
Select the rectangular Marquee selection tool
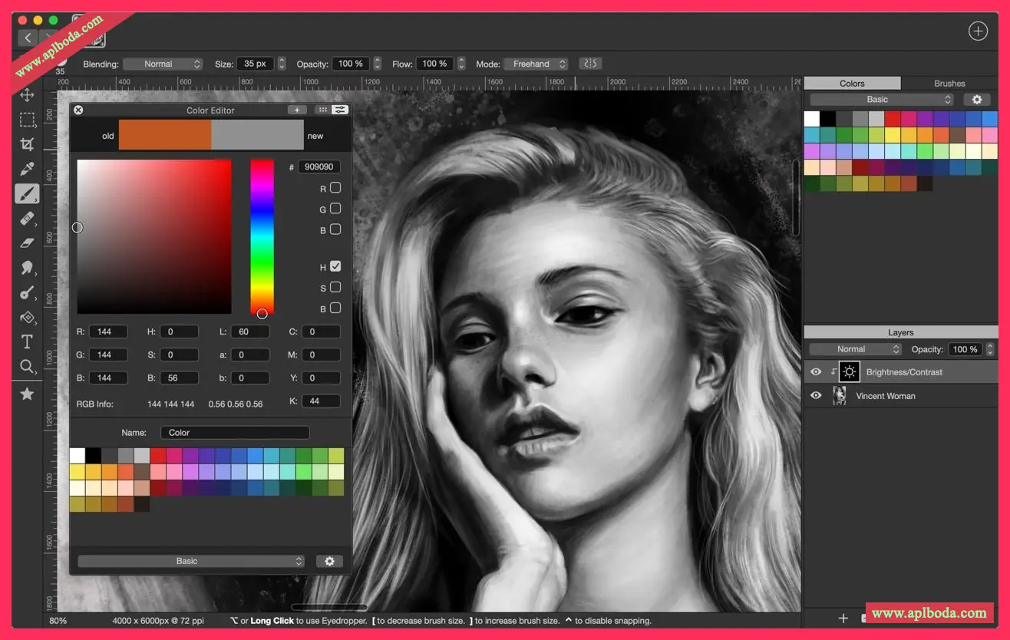tap(27, 120)
